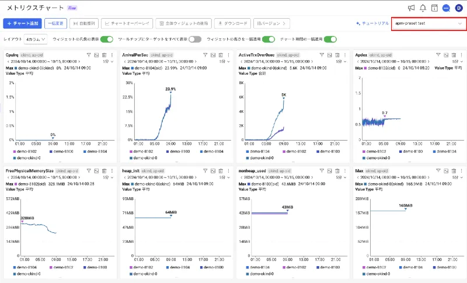This screenshot has height=283, width=467.
Task: Click chart type icon on heap_init widget
Action: coord(213,171)
